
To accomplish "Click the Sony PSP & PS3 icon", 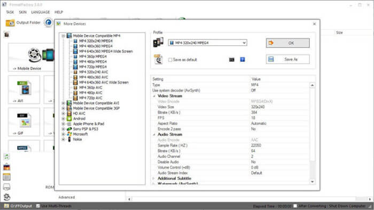I will 69,129.
